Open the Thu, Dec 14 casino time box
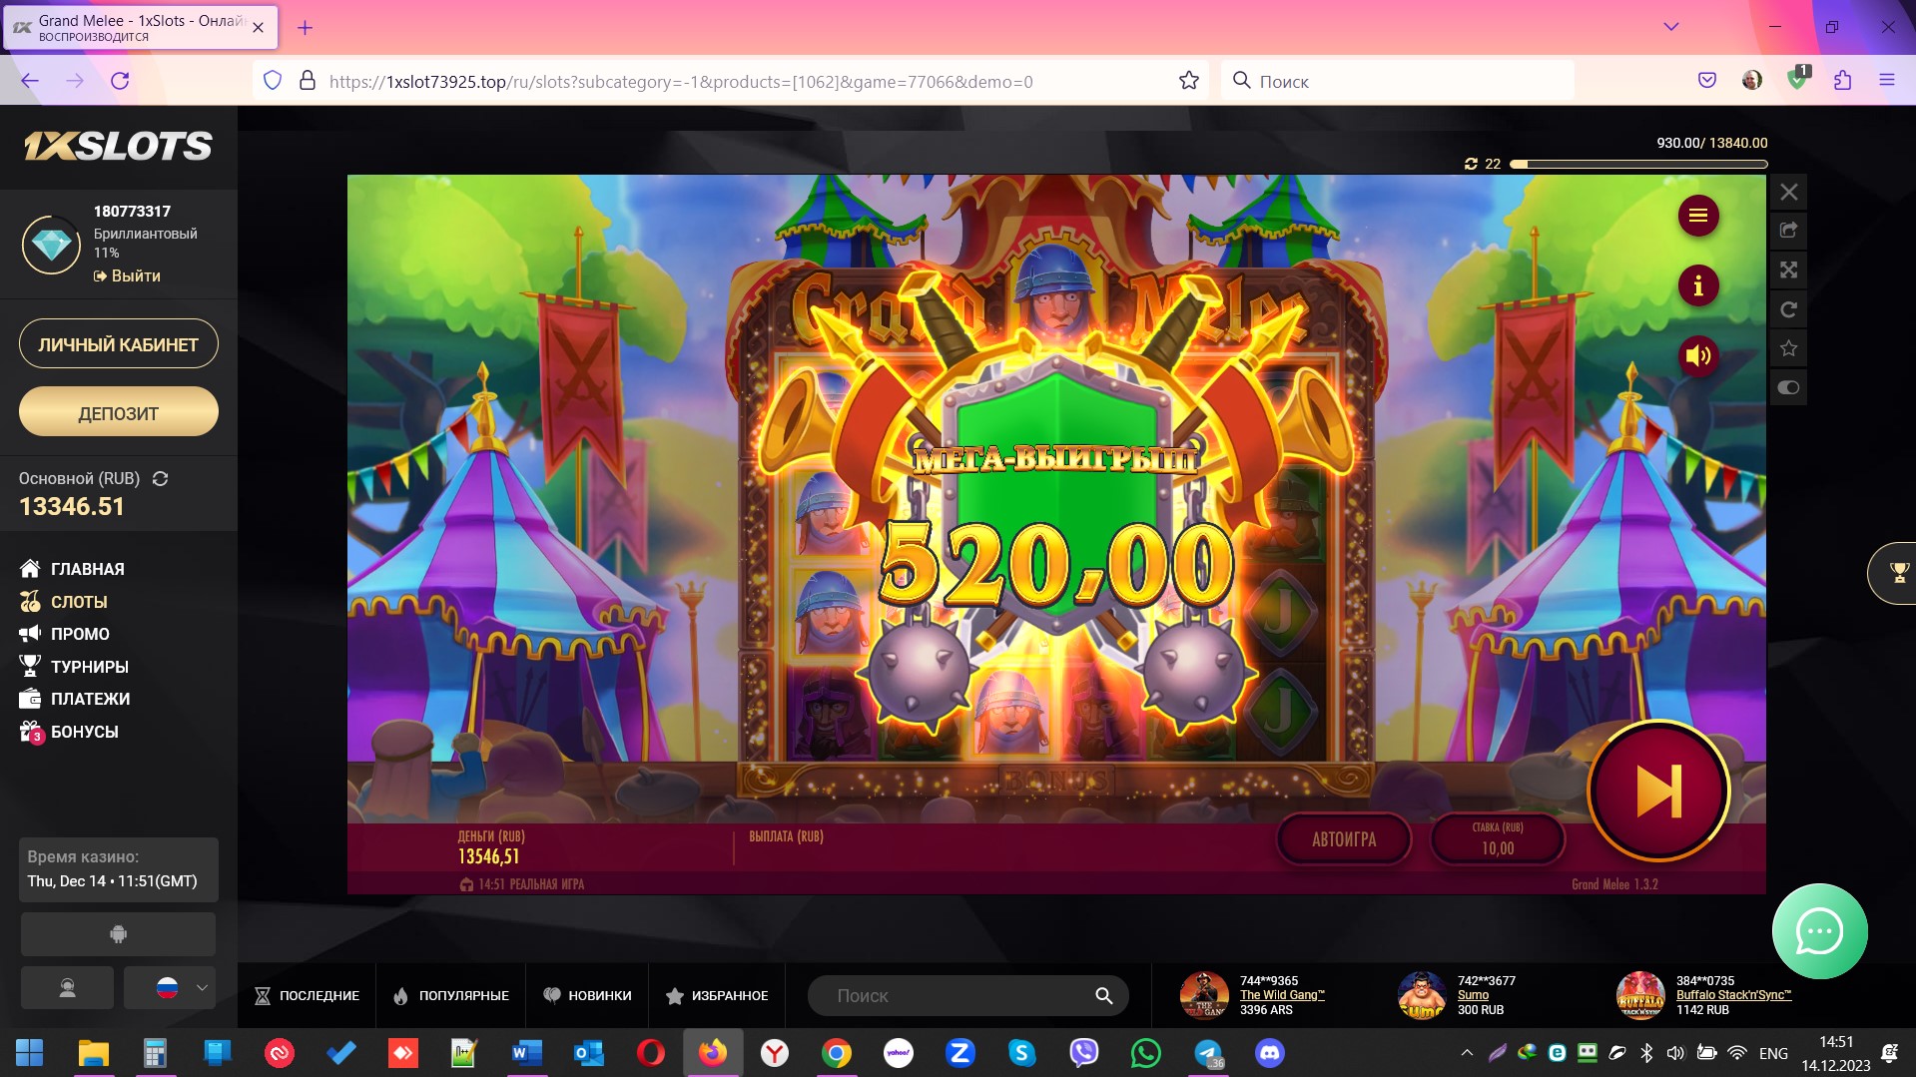Screen dimensions: 1916x1077 point(118,869)
